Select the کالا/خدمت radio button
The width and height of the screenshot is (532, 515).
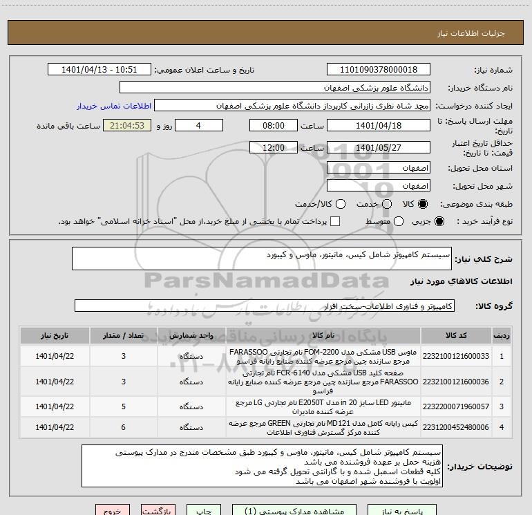[341, 204]
